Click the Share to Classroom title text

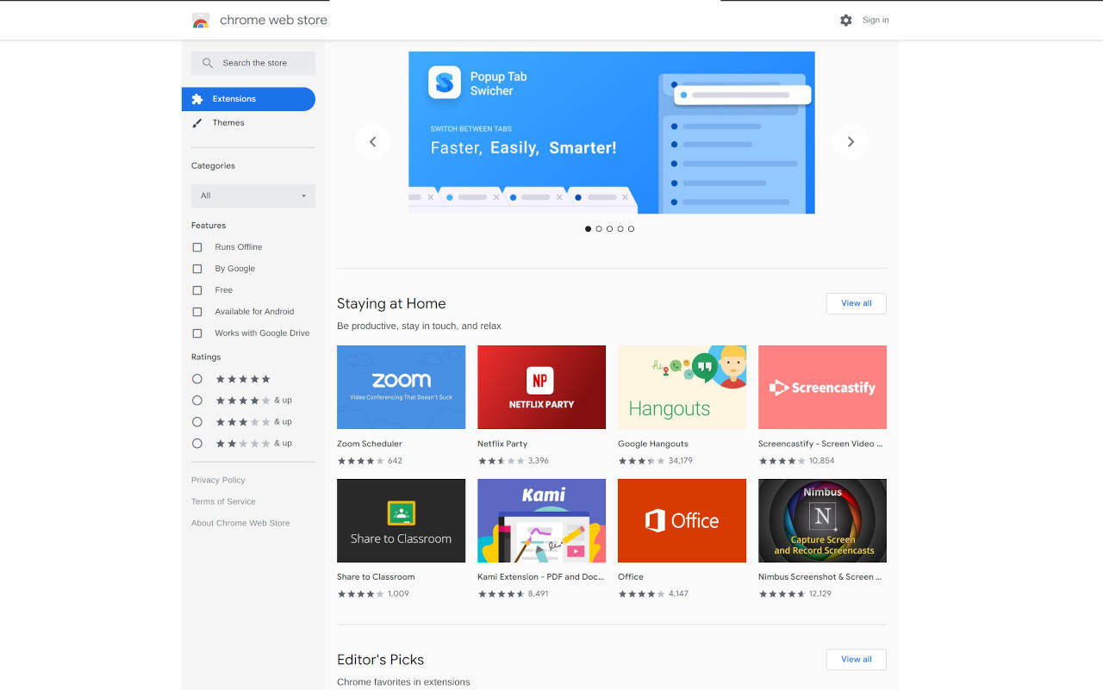pyautogui.click(x=376, y=577)
